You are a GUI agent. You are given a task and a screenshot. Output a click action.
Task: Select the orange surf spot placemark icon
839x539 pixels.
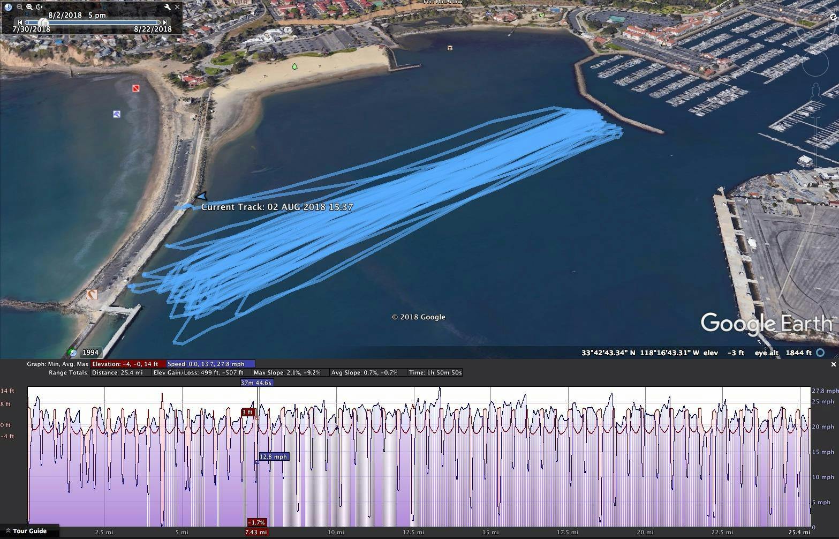click(x=92, y=295)
